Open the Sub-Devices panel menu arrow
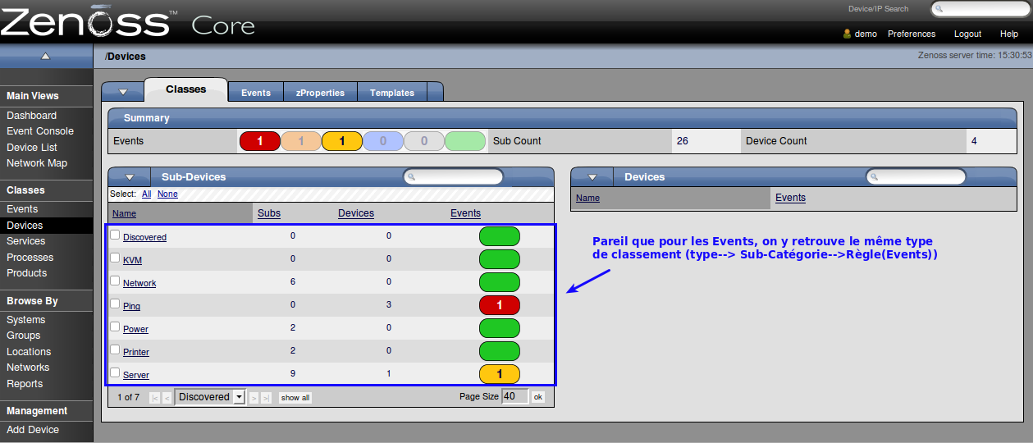The height and width of the screenshot is (443, 1033). point(129,177)
